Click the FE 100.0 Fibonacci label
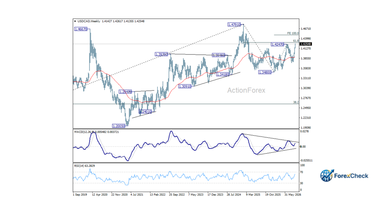The width and height of the screenshot is (385, 216). [x=293, y=33]
